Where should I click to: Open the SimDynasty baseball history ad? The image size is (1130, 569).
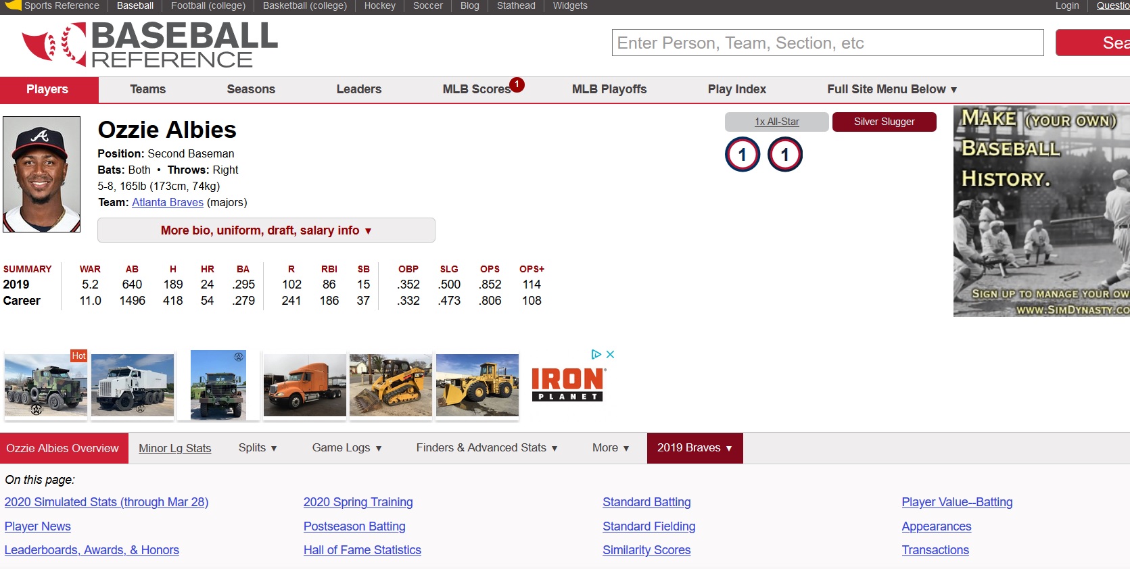tap(1041, 211)
